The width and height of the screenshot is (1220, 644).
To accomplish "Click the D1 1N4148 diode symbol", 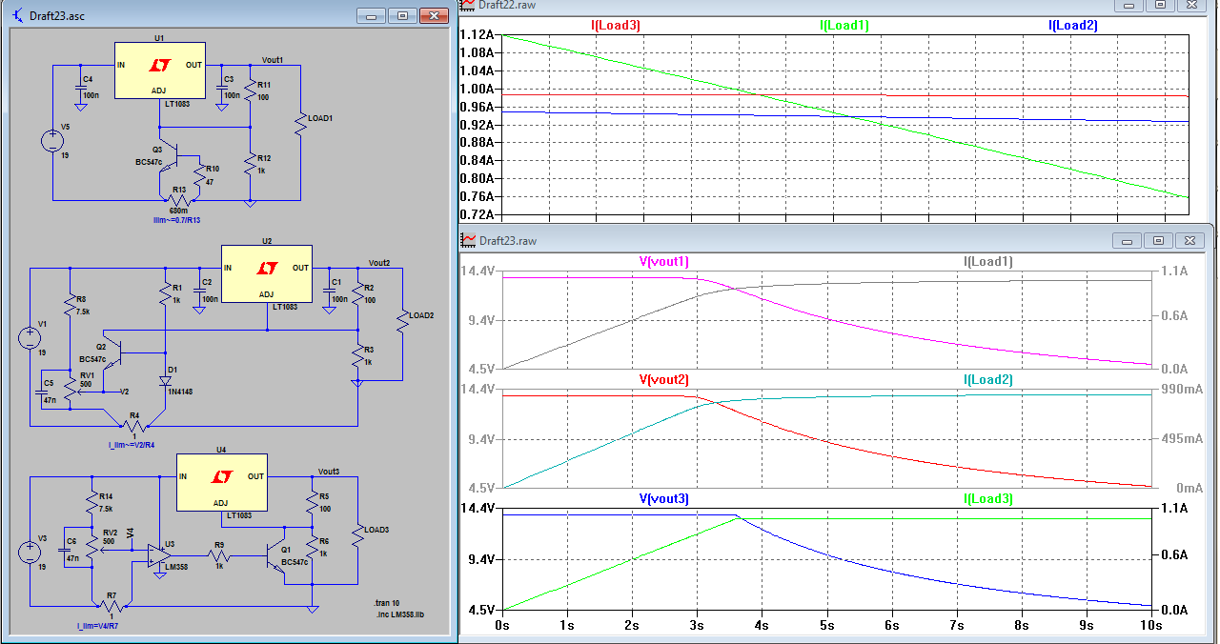I will (165, 381).
